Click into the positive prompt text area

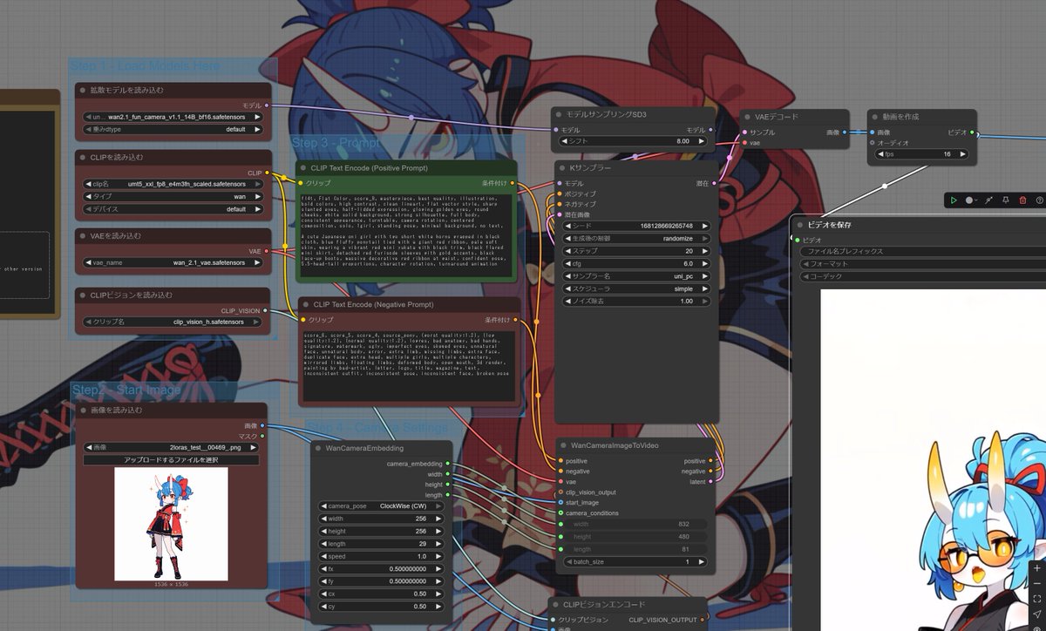click(x=408, y=236)
